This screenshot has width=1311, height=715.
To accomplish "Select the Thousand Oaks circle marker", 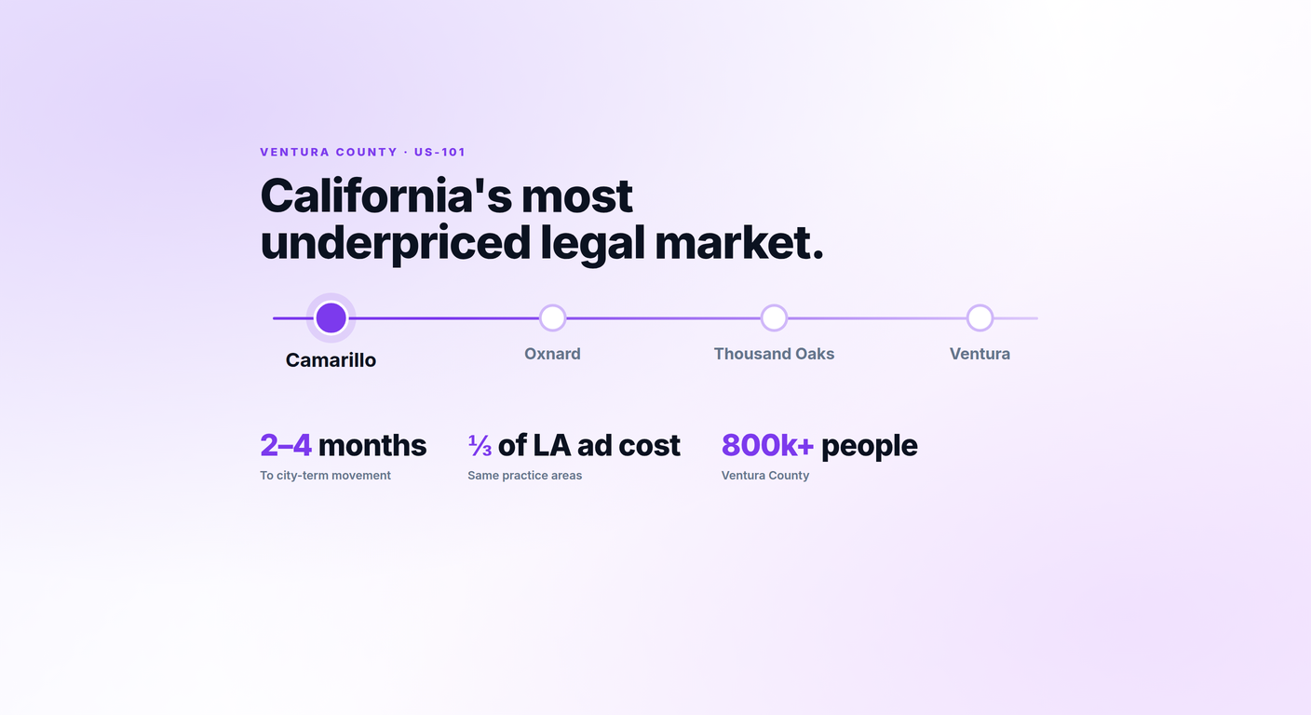I will coord(774,318).
